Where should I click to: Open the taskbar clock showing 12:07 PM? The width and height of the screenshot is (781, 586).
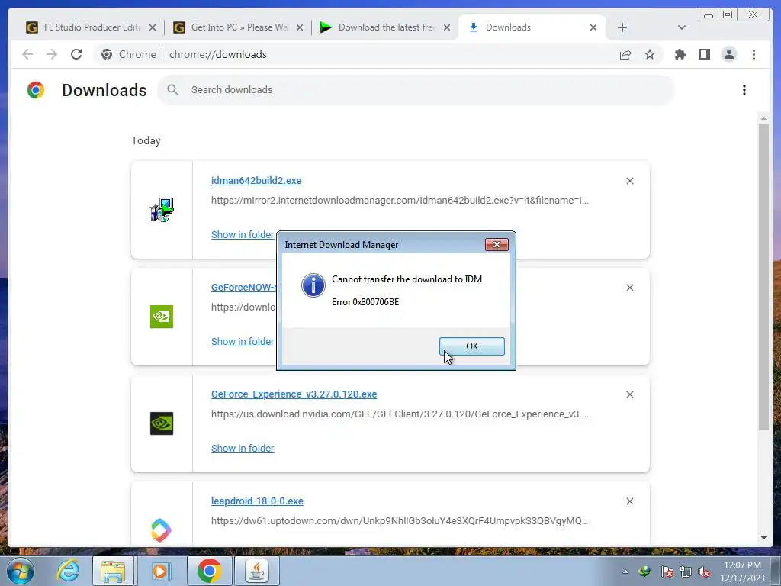[742, 572]
